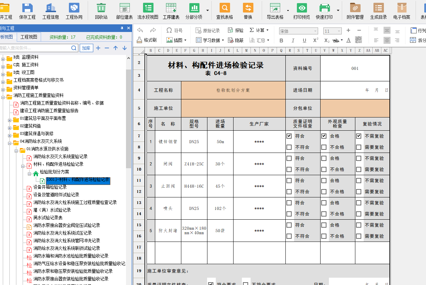Toggle bold formatting B

[281, 40]
